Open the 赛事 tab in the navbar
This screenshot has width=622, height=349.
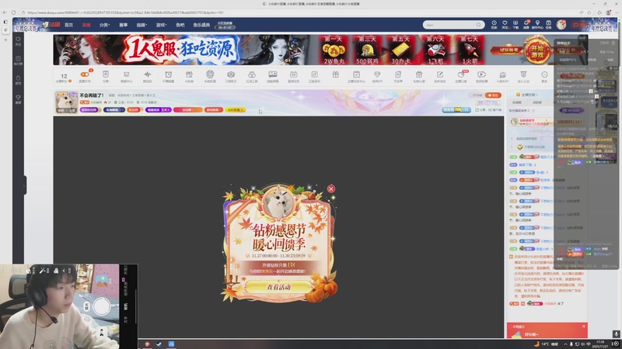tap(124, 25)
